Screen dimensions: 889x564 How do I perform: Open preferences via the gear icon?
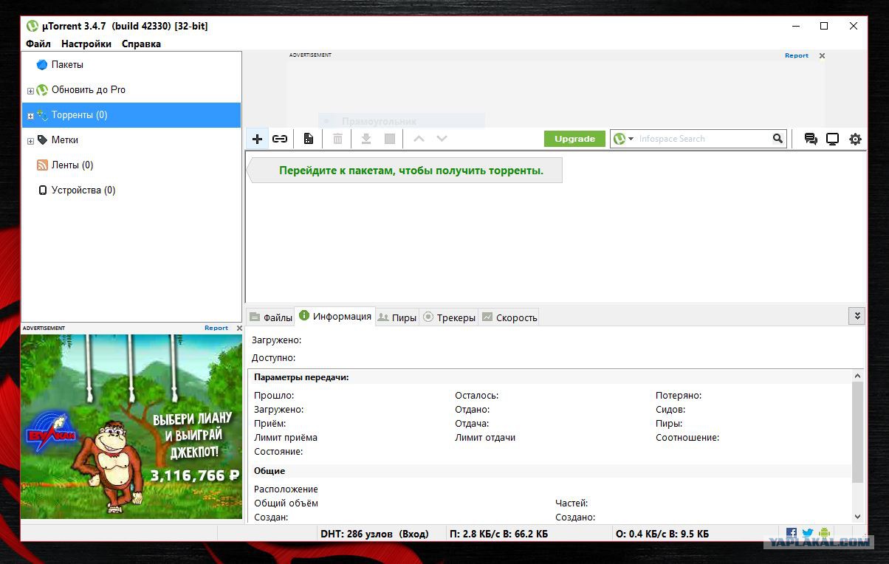(x=855, y=139)
